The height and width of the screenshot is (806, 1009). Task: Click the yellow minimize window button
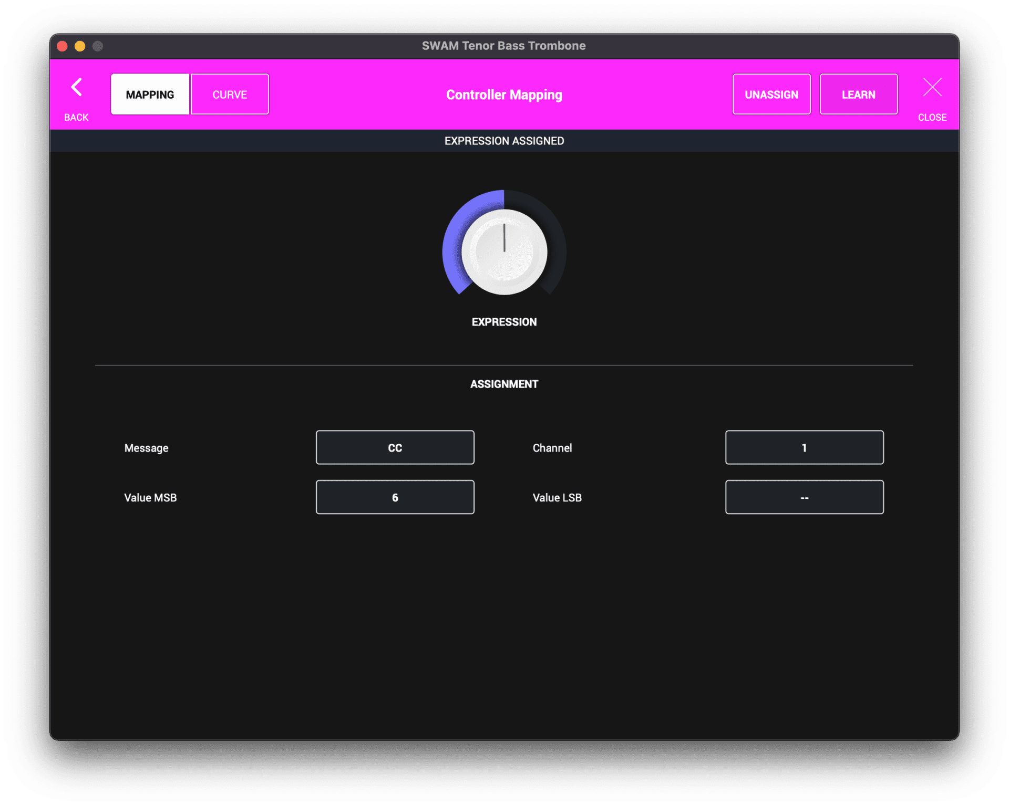80,46
